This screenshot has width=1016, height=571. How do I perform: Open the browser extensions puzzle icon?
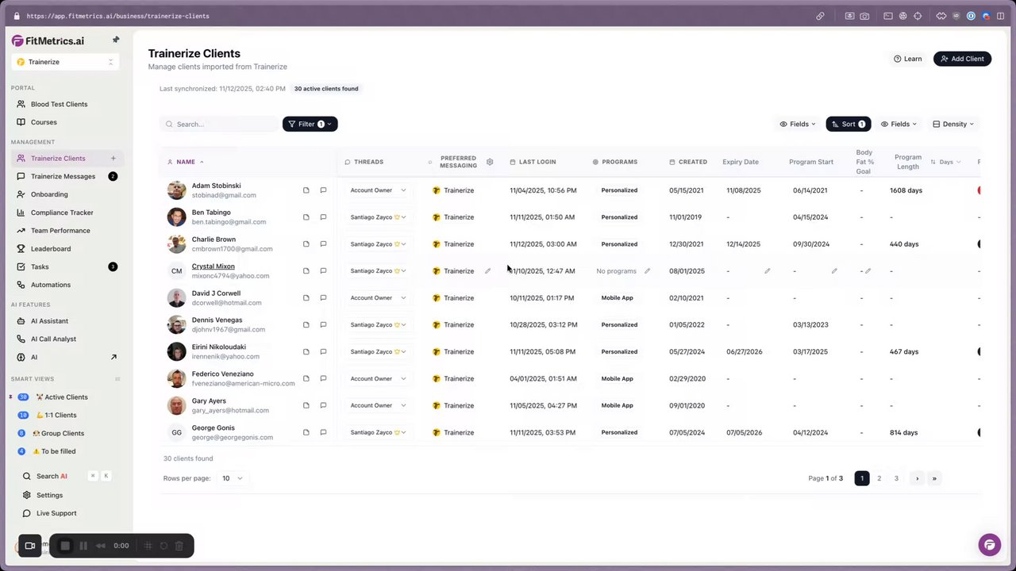(x=941, y=16)
